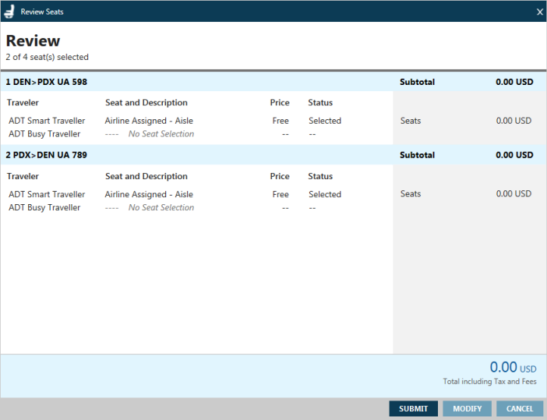Screen dimensions: 547x420
Task: Click ADT Busy Traveller in flight UA 598
Action: pyautogui.click(x=44, y=134)
